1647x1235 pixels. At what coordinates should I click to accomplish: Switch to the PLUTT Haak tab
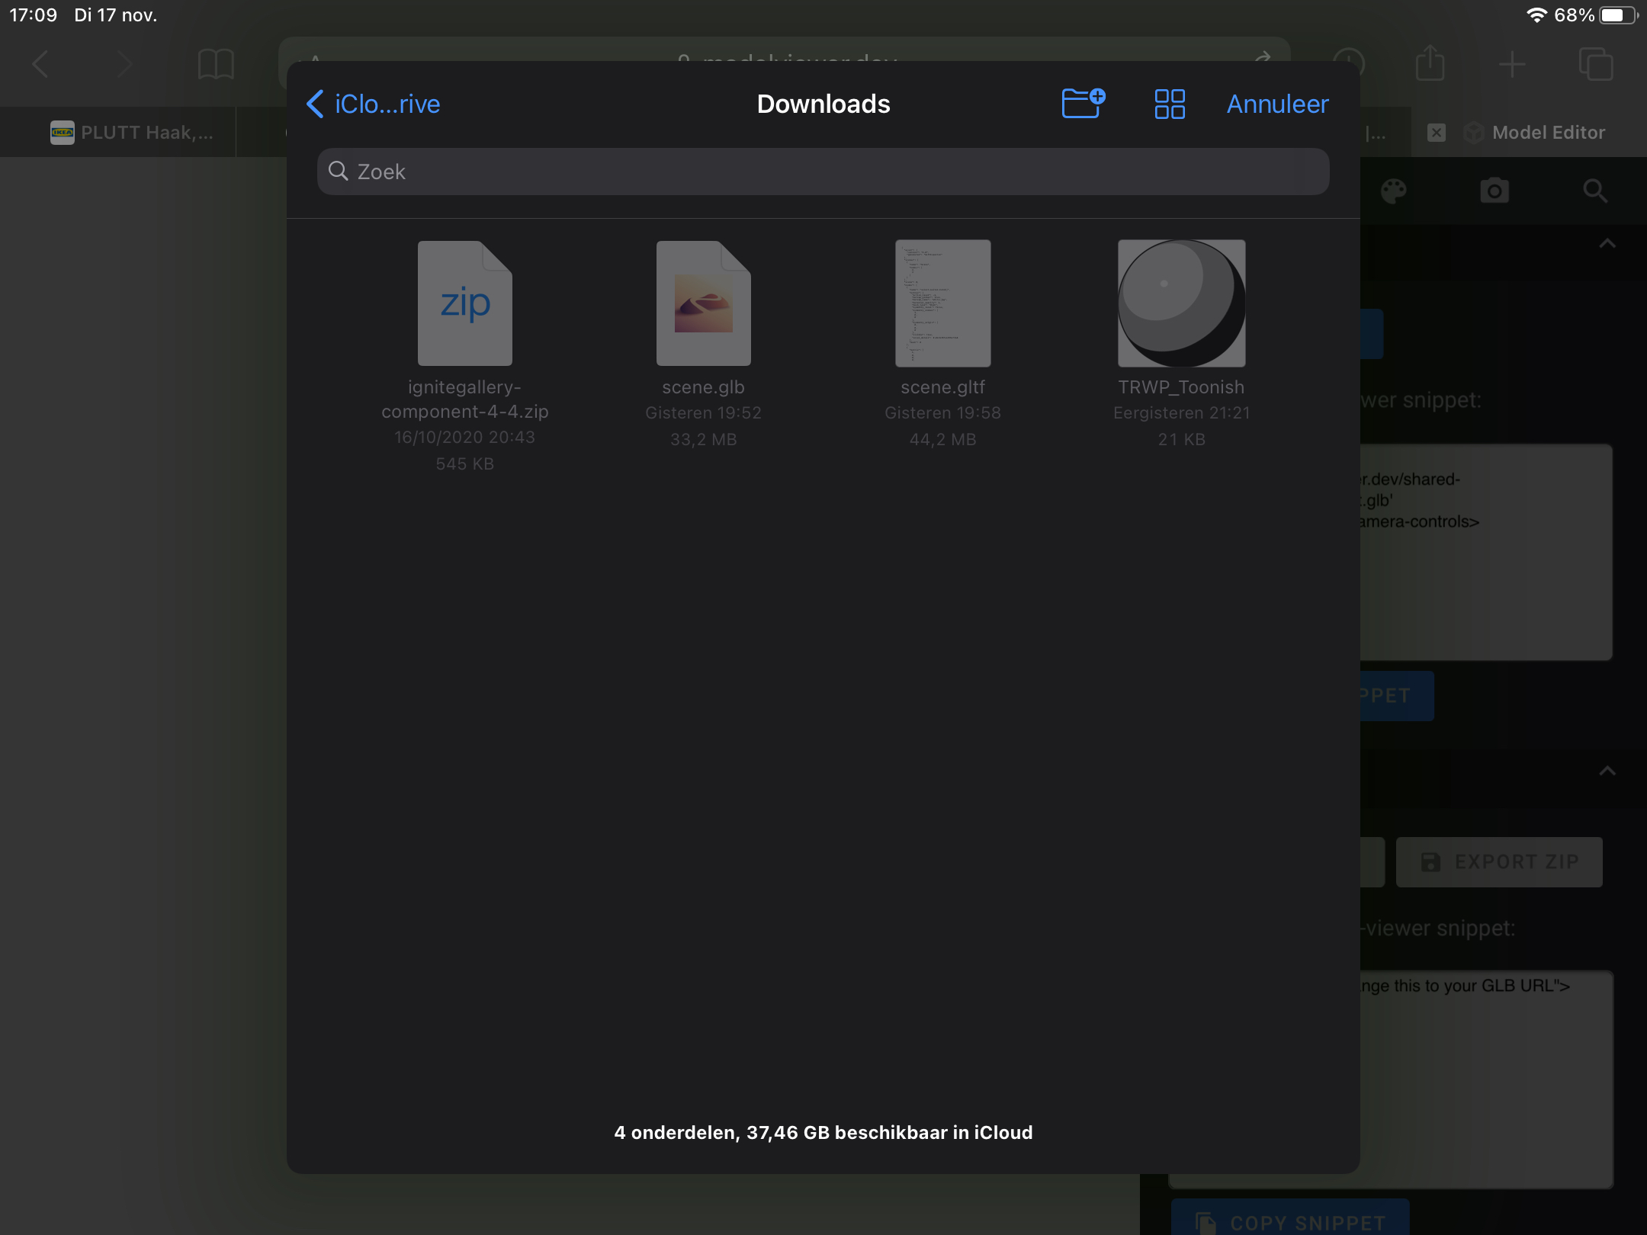[130, 132]
